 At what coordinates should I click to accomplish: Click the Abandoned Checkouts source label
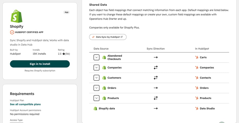(x=115, y=58)
